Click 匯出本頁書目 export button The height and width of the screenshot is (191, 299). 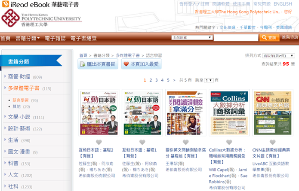[98, 64]
